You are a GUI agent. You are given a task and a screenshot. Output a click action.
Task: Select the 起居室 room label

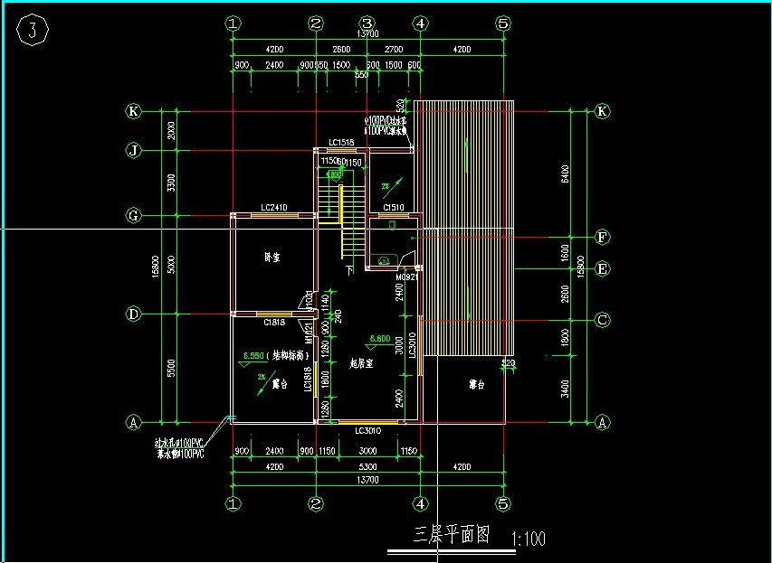[x=362, y=362]
